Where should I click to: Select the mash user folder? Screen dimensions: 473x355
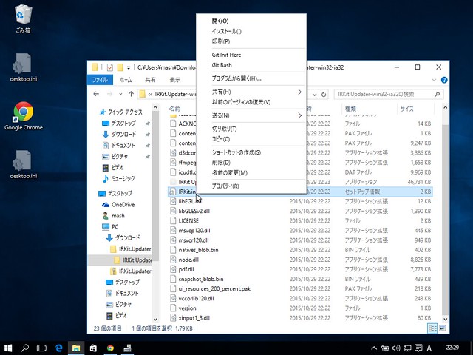[113, 216]
